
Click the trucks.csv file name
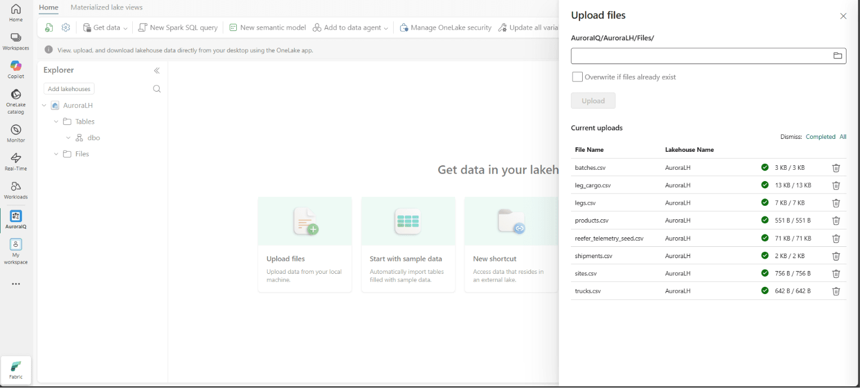(588, 291)
